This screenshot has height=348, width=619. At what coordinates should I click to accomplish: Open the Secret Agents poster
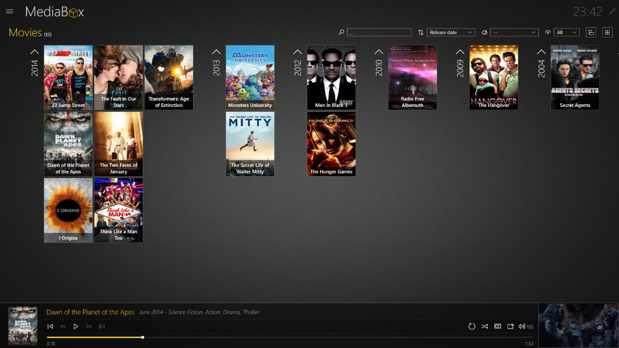point(575,77)
